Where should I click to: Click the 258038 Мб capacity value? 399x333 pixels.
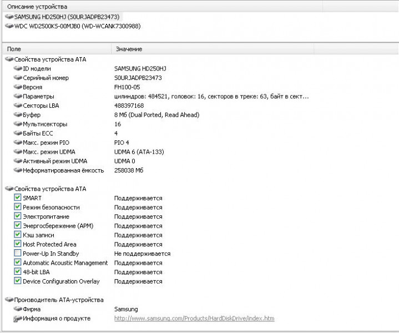point(129,170)
